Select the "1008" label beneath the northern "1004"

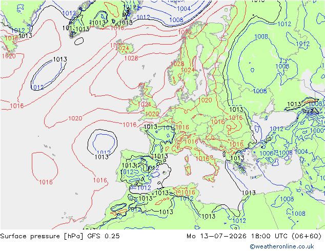pyautogui.click(x=176, y=19)
